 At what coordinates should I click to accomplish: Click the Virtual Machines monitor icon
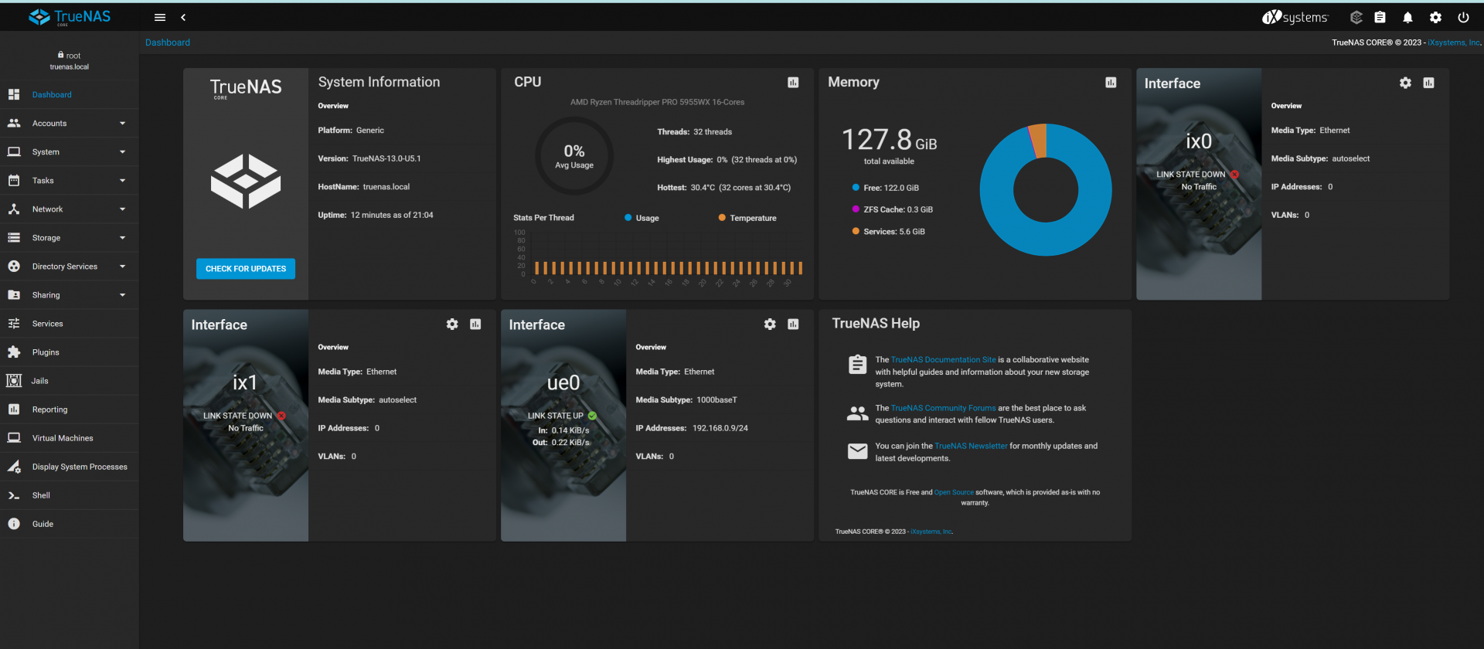(14, 438)
